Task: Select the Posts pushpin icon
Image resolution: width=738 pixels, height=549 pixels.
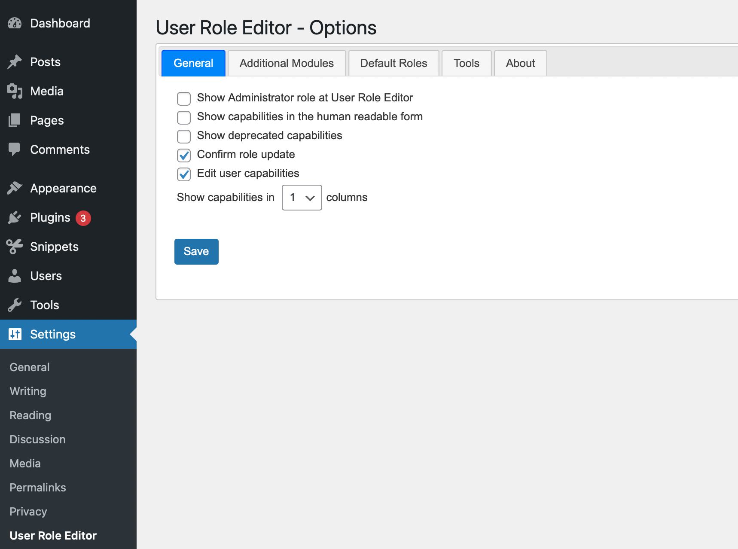Action: [x=14, y=62]
